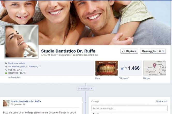Viewport: 172px width, 114px height.
Task: Click the 29 gennaio post date
Action: [x=16, y=105]
